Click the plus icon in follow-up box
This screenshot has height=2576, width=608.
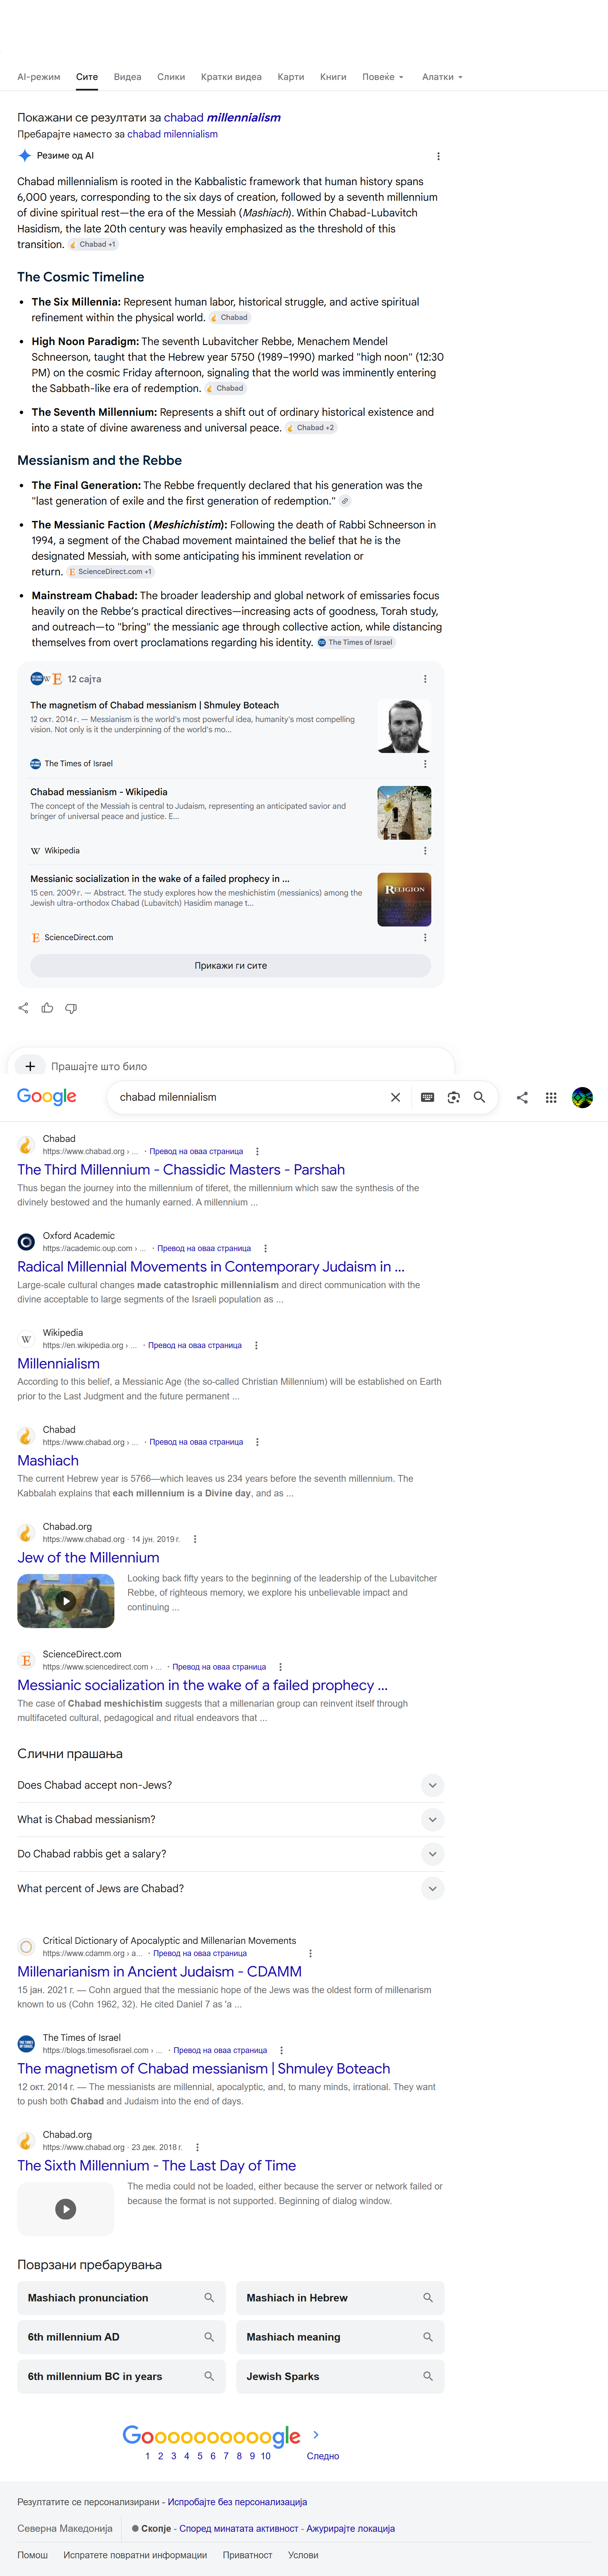[30, 1066]
